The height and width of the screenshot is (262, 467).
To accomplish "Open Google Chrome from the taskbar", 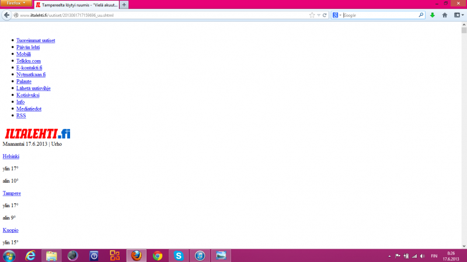I will (157, 256).
